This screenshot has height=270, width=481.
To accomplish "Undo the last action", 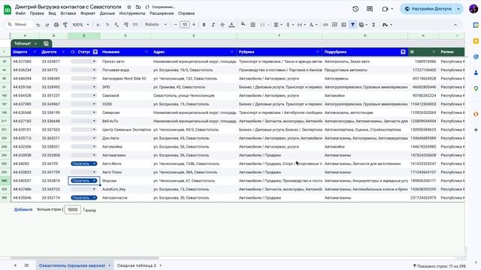I will (38, 25).
